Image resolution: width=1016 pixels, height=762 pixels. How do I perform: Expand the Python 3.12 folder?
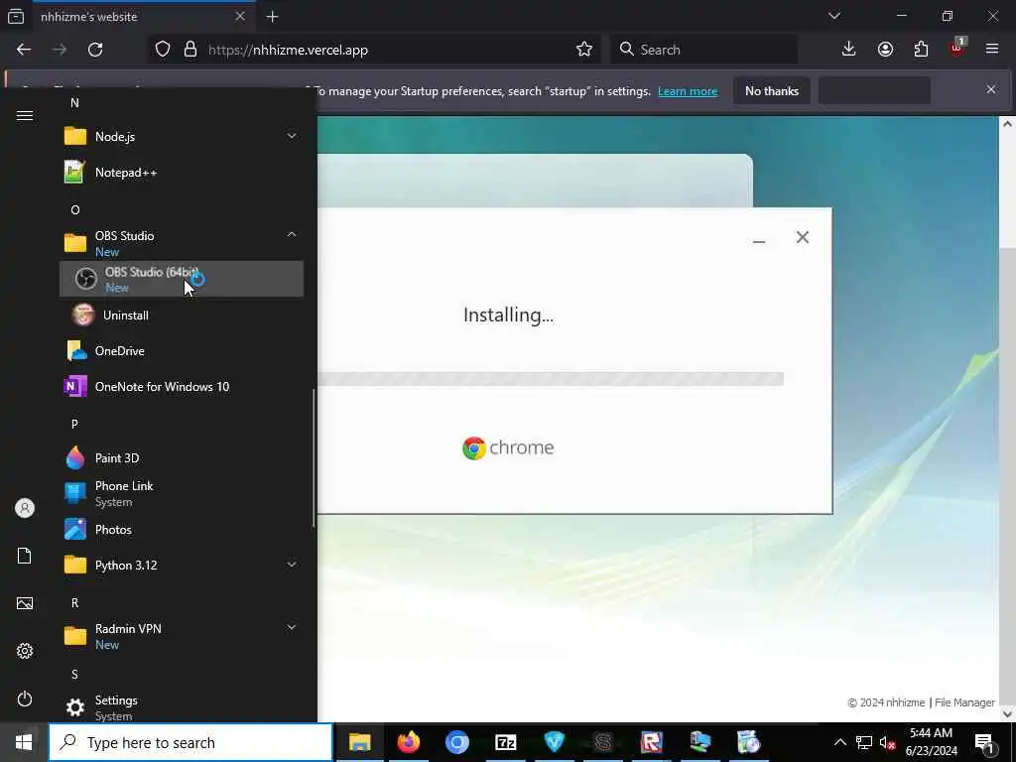181,565
